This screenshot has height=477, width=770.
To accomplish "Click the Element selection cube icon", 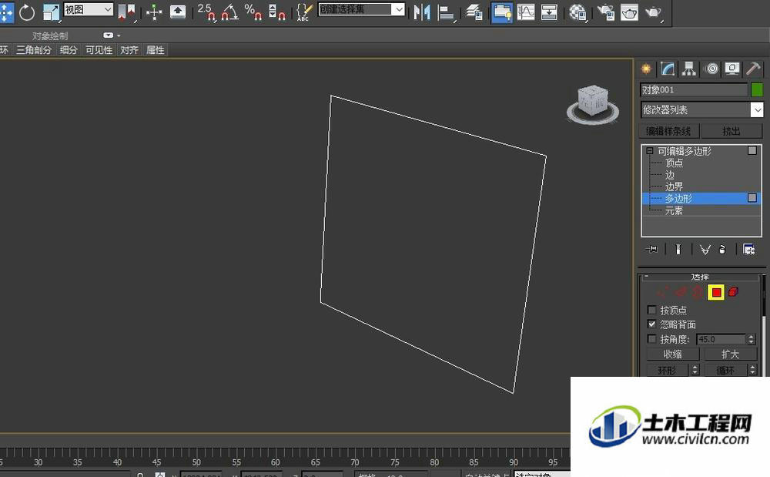I will pos(733,292).
